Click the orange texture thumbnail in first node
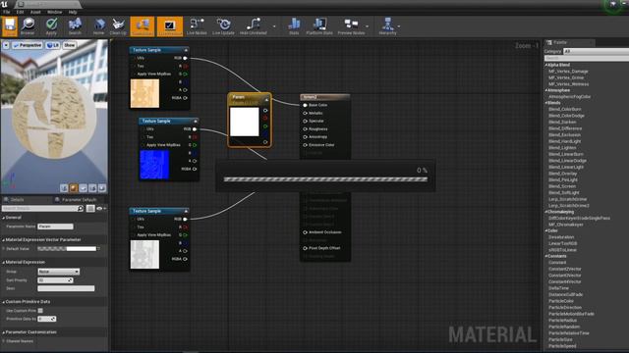Viewport: 629px width, 353px height. point(144,93)
